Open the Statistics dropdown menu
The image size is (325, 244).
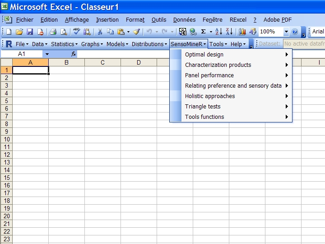pyautogui.click(x=64, y=44)
